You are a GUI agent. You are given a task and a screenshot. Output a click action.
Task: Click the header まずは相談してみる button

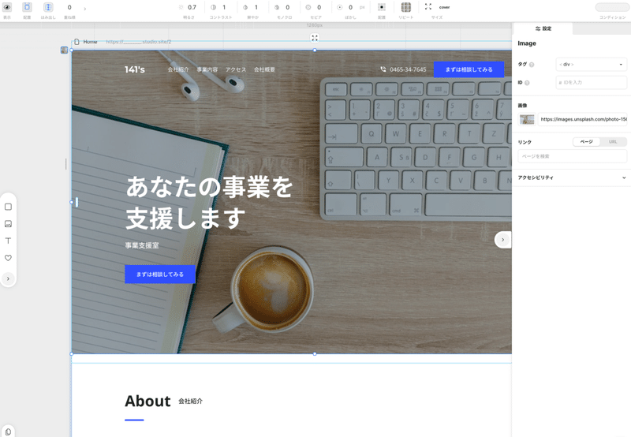tap(469, 69)
